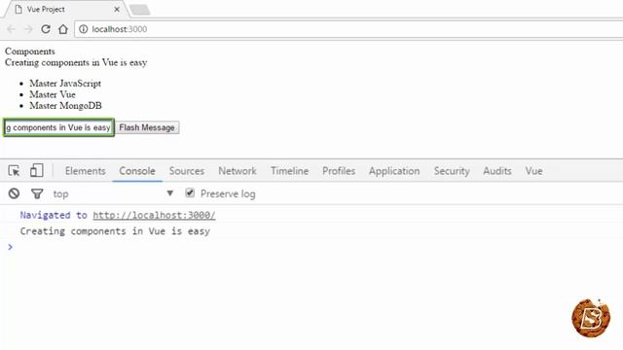Click the browser forward arrow

pos(28,29)
